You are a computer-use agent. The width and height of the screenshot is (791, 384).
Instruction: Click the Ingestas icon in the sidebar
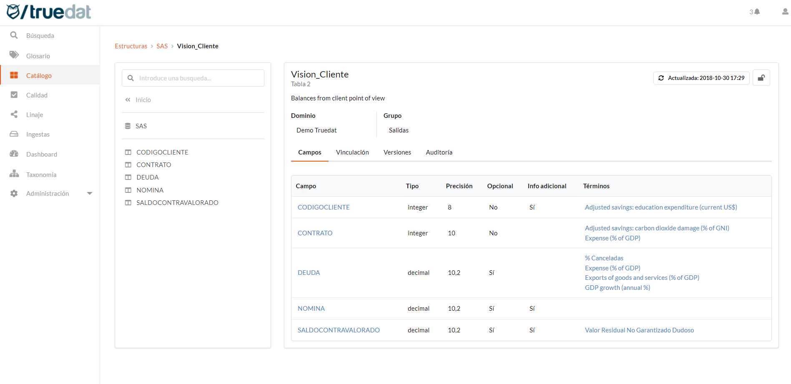(x=14, y=134)
